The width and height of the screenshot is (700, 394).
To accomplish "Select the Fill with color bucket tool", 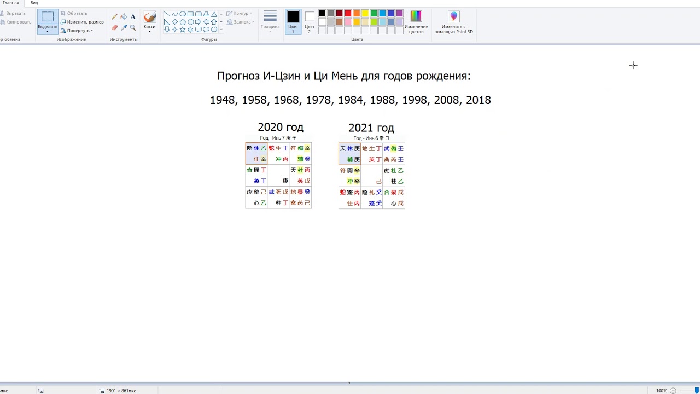I will pos(124,17).
